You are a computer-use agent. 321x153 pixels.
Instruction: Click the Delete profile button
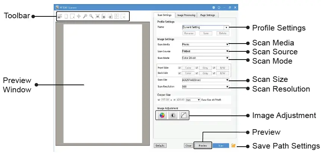point(223,34)
